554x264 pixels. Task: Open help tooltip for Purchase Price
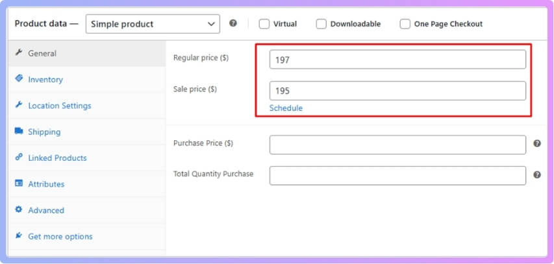[x=537, y=143]
